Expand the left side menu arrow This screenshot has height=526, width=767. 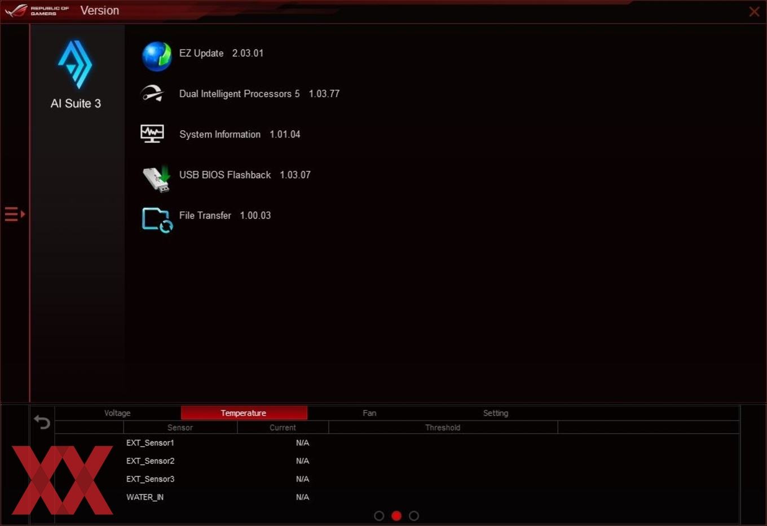click(x=15, y=214)
